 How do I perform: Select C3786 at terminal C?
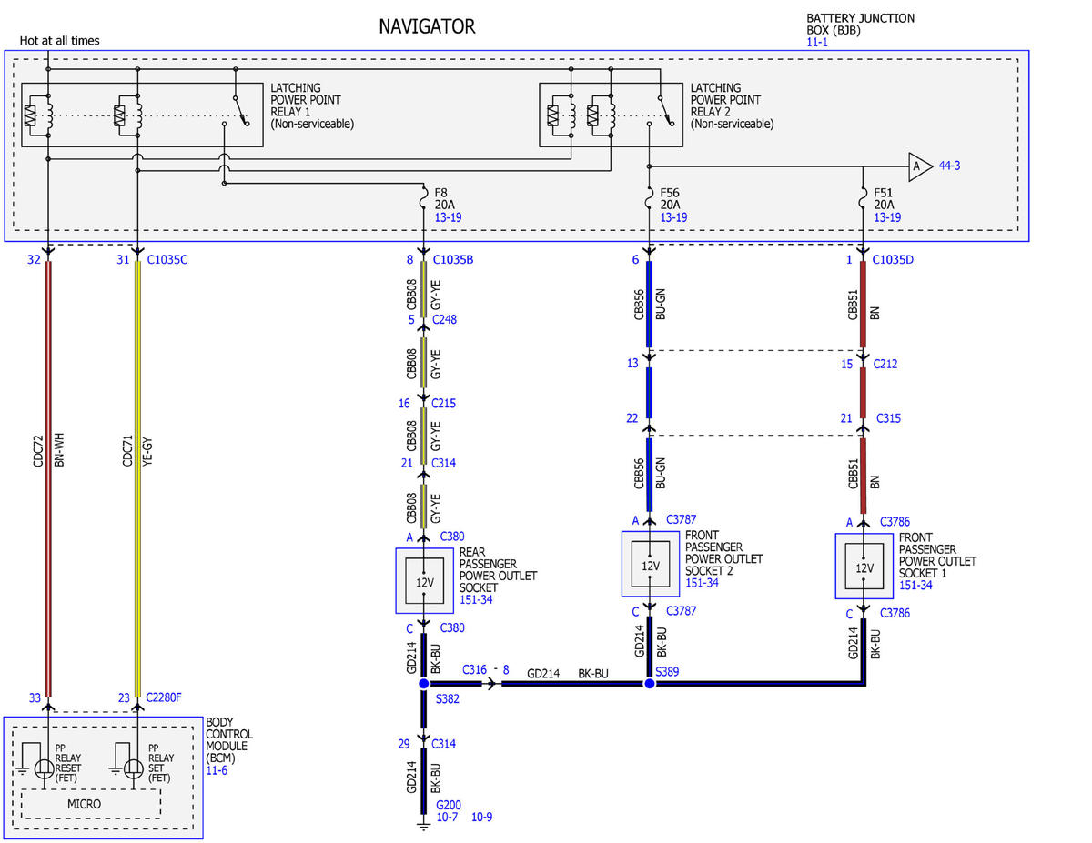pos(894,613)
